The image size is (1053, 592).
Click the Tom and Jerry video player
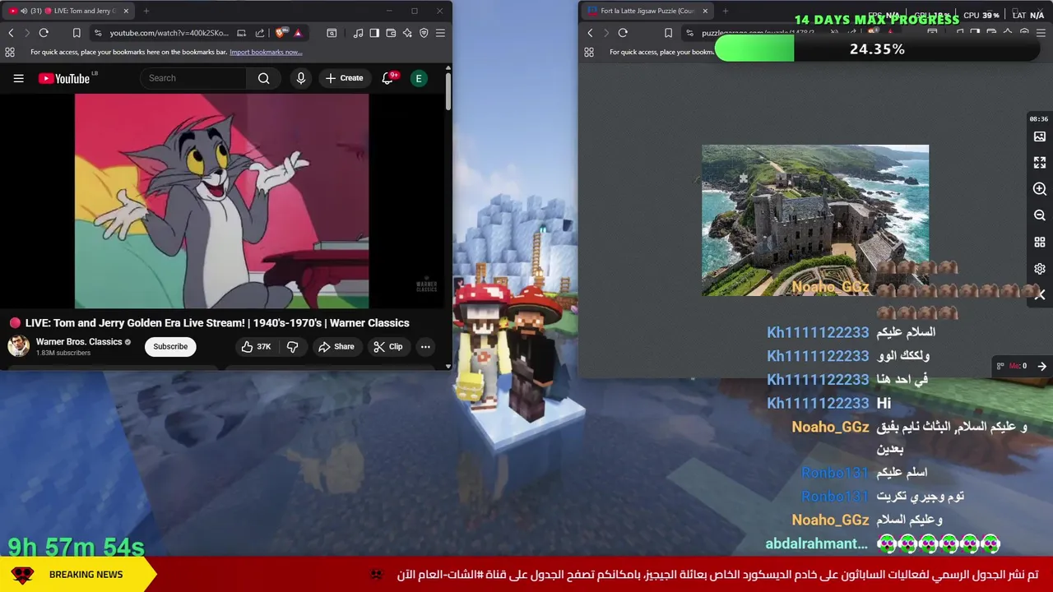222,201
